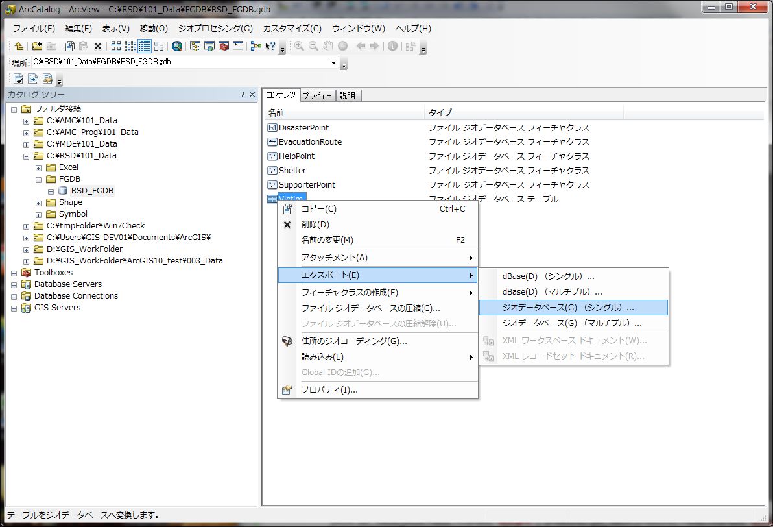The image size is (773, 527).
Task: Click the Large Icons view button
Action: pos(116,46)
